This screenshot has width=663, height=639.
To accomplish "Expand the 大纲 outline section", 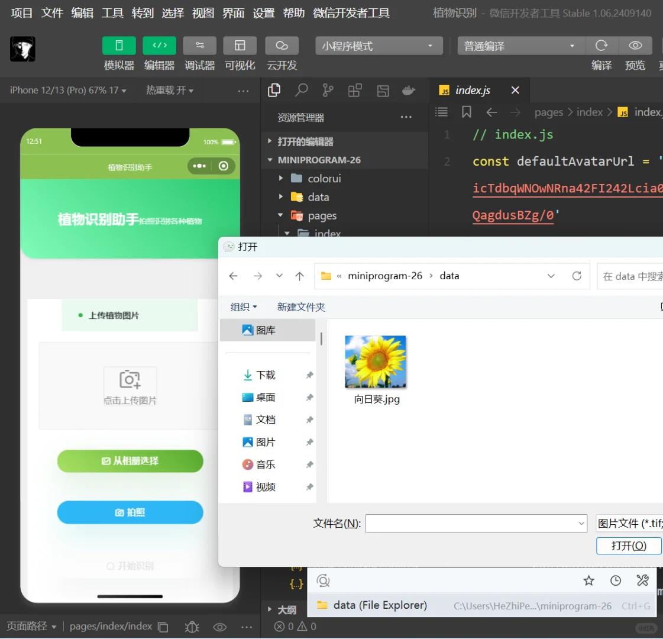I will pyautogui.click(x=282, y=610).
